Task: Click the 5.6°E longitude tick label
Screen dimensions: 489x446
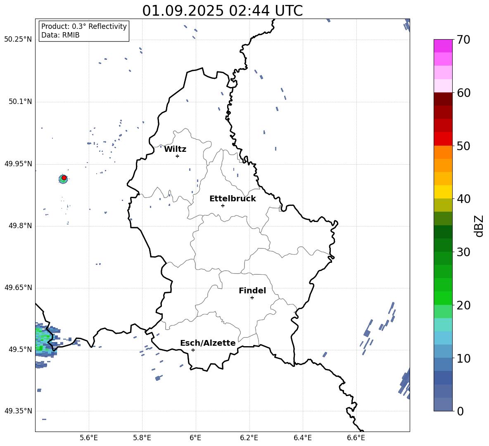Action: (89, 438)
